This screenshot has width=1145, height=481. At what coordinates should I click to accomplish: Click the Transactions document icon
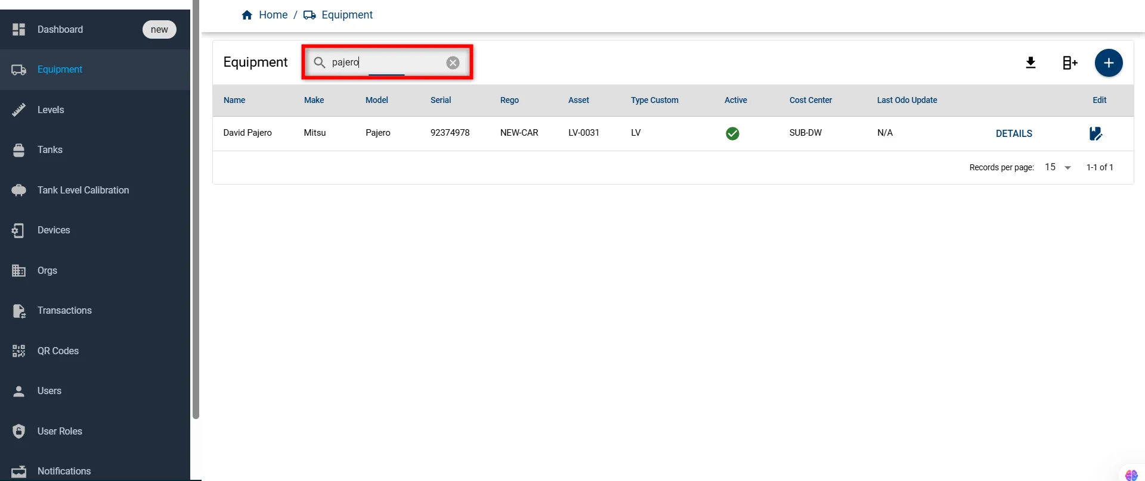(19, 311)
